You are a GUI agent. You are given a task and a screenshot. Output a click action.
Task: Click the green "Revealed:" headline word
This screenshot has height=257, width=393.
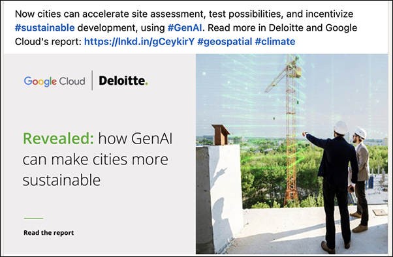[x=58, y=138]
